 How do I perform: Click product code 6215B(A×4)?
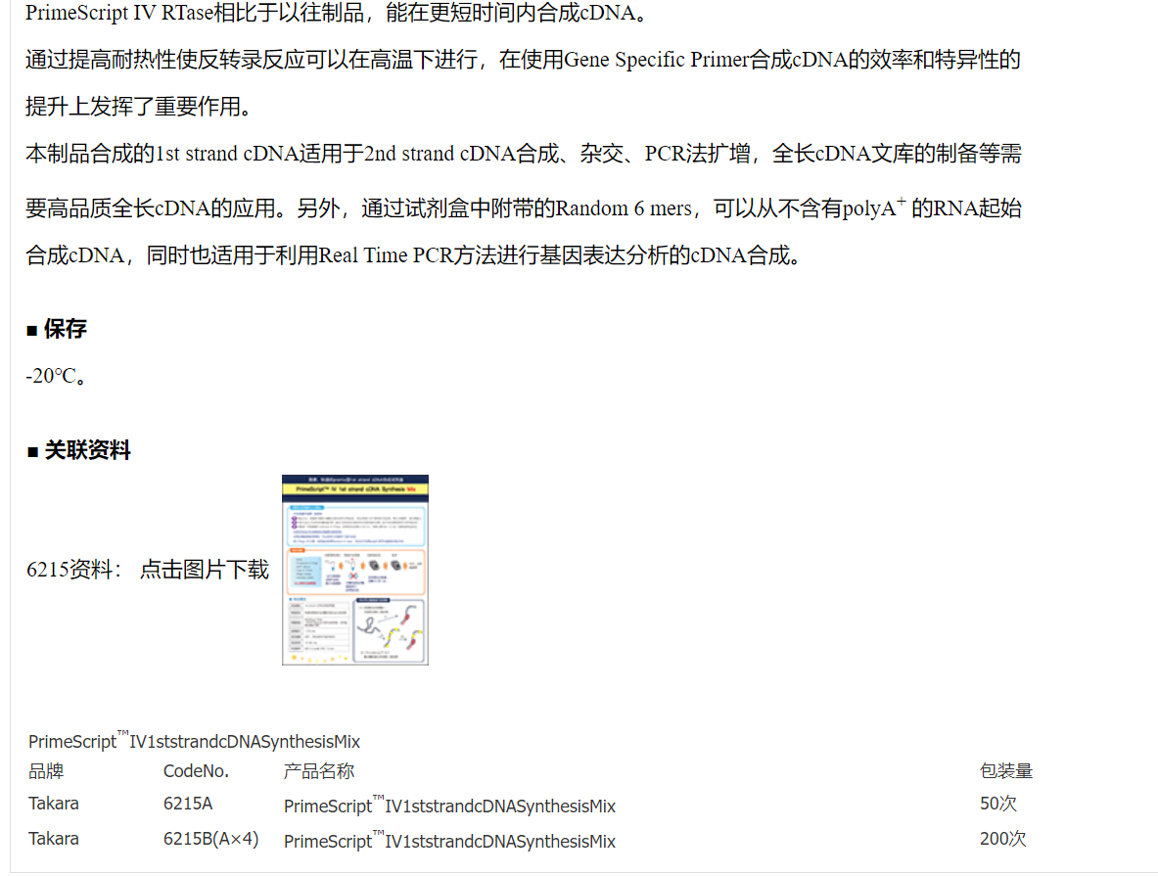click(x=210, y=839)
